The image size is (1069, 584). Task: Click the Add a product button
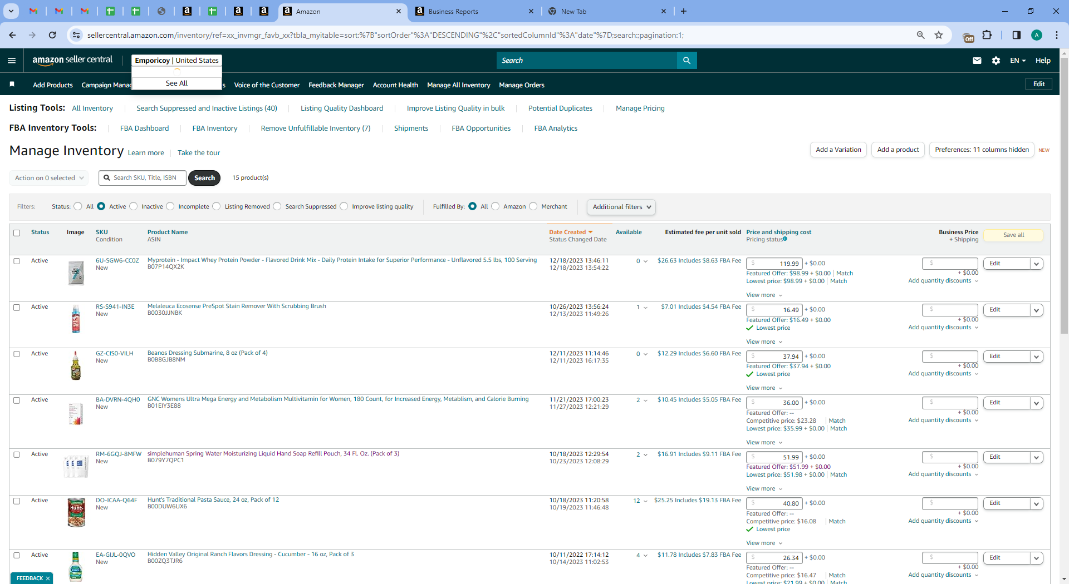point(898,150)
